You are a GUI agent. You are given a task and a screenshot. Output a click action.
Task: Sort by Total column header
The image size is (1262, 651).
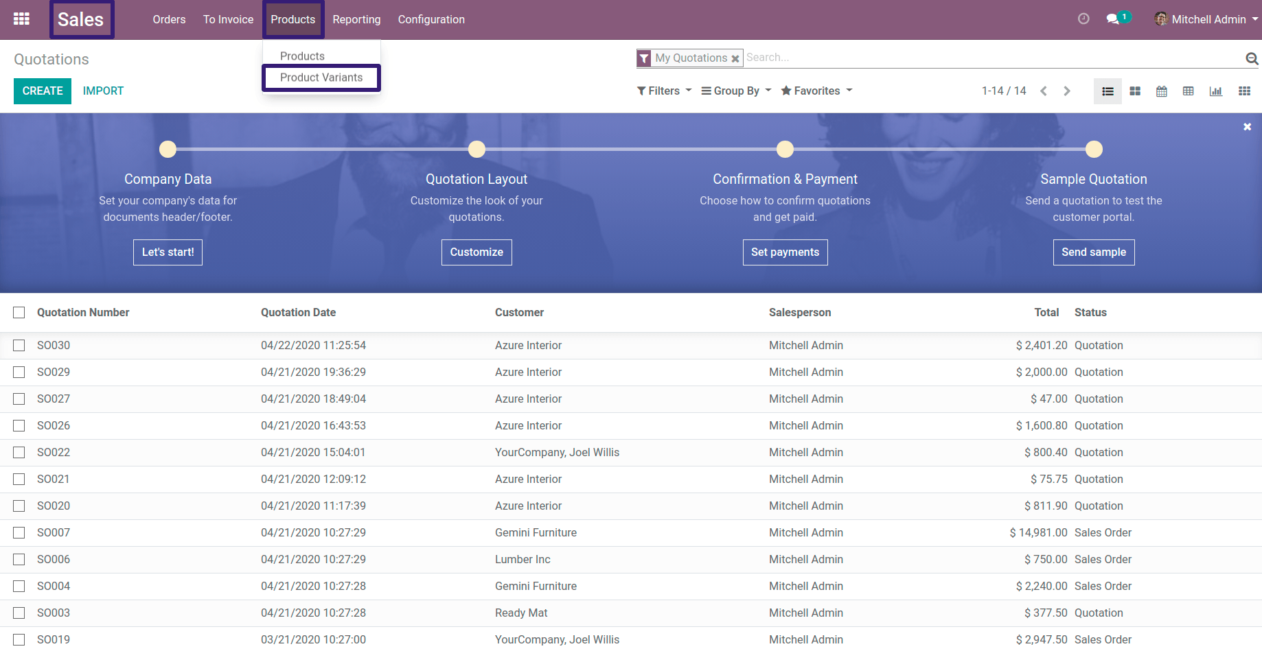(x=1046, y=313)
